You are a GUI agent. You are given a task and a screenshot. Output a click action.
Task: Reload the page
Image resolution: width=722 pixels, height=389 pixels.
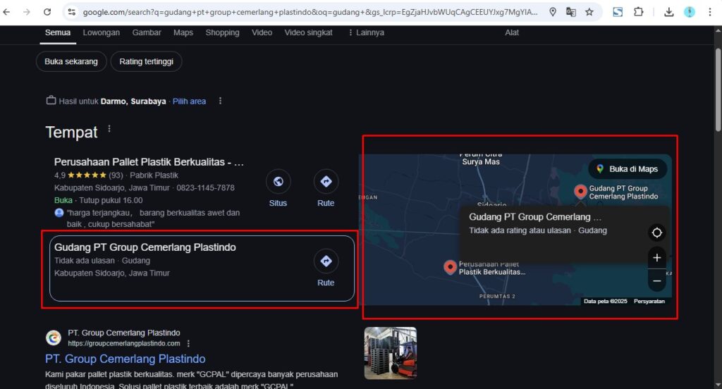click(x=47, y=12)
